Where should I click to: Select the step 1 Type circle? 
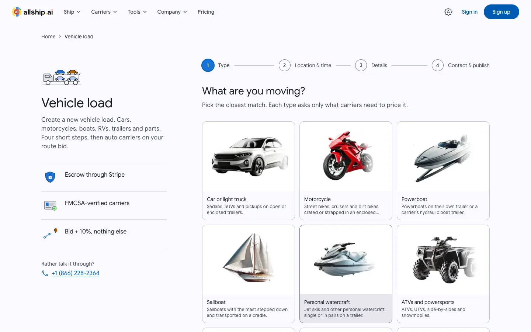pyautogui.click(x=208, y=65)
